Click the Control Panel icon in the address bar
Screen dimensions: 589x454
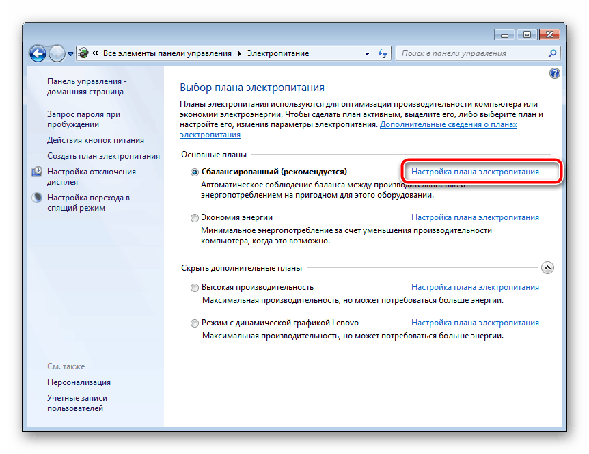[x=83, y=52]
